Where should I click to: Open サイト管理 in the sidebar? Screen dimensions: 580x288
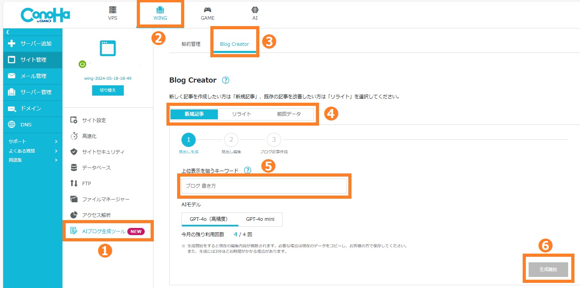pyautogui.click(x=32, y=60)
